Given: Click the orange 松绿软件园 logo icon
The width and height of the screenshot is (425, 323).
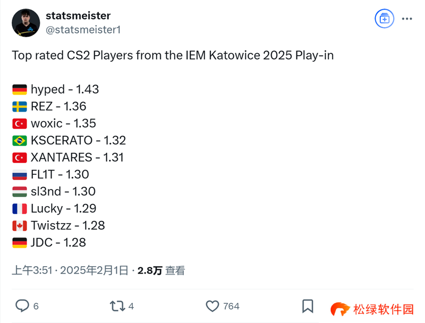Looking at the screenshot, I should click(x=341, y=309).
